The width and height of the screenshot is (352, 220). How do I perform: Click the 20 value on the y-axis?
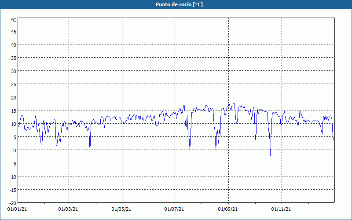click(14, 98)
